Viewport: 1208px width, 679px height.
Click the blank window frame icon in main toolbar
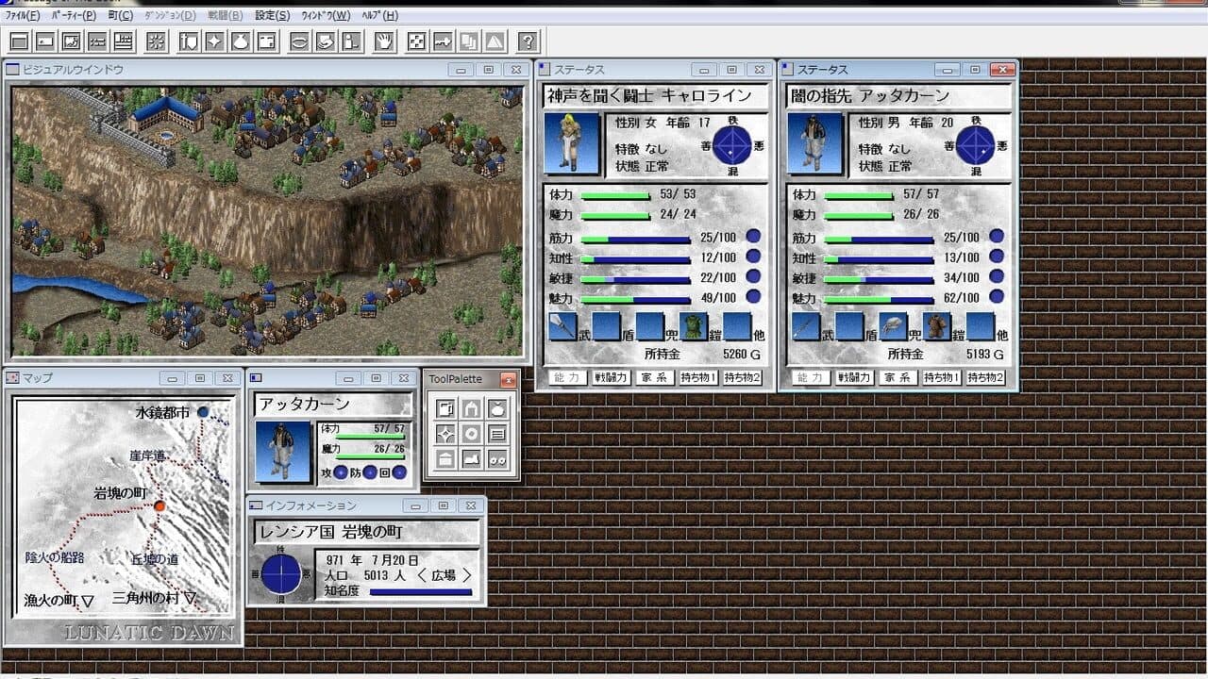[x=19, y=41]
